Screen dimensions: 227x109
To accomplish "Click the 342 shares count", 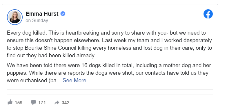I will [x=66, y=103].
